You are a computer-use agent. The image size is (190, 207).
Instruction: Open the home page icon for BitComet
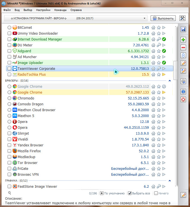[x=153, y=28]
